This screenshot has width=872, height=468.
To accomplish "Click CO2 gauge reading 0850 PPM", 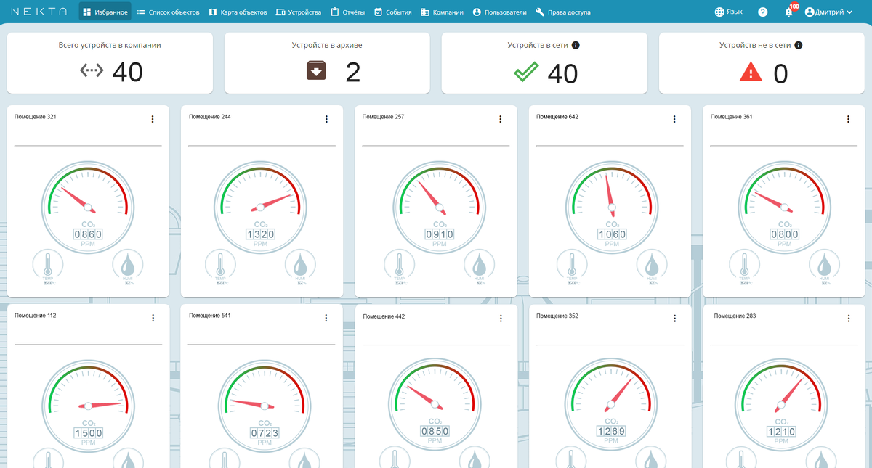I will click(x=435, y=404).
